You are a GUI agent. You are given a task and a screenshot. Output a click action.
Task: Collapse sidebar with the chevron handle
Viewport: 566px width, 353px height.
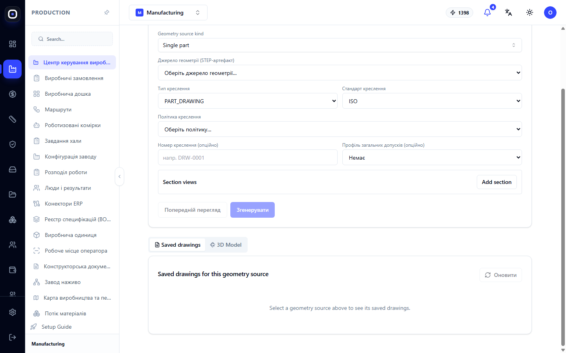(119, 176)
